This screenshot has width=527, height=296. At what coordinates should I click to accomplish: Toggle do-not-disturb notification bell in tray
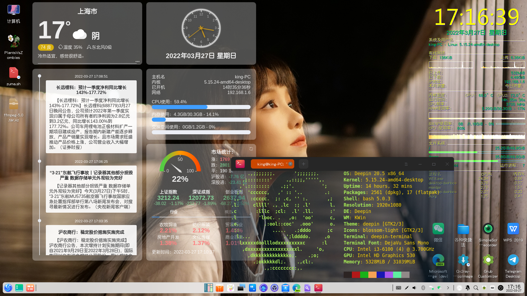467,288
